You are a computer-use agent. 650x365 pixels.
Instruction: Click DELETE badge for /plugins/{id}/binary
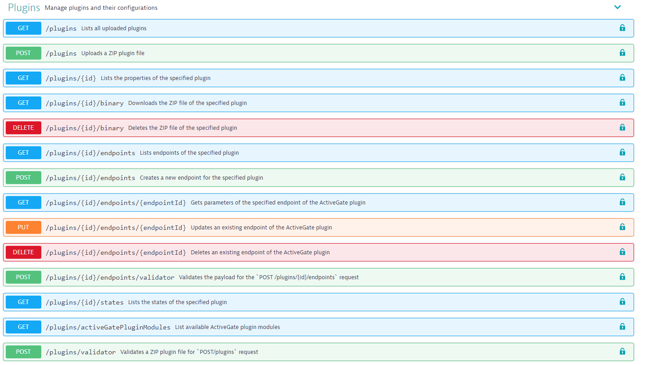click(24, 128)
